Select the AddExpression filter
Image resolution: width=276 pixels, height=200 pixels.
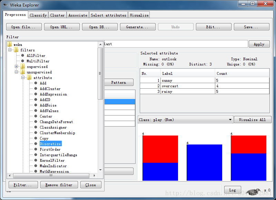tap(53, 94)
